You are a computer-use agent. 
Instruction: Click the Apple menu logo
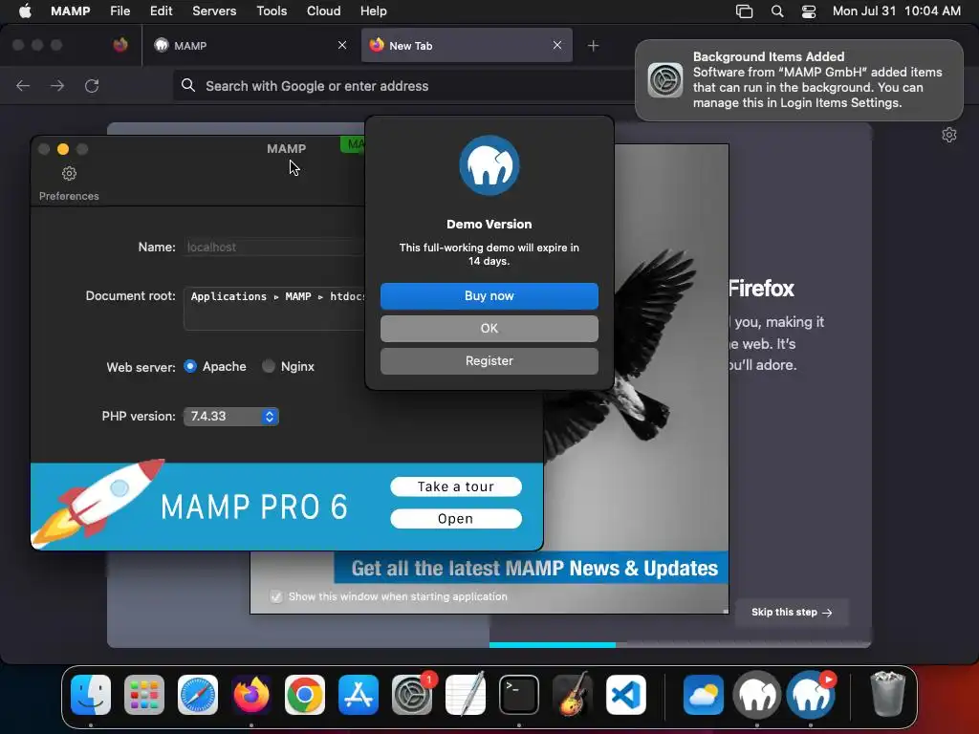[25, 11]
